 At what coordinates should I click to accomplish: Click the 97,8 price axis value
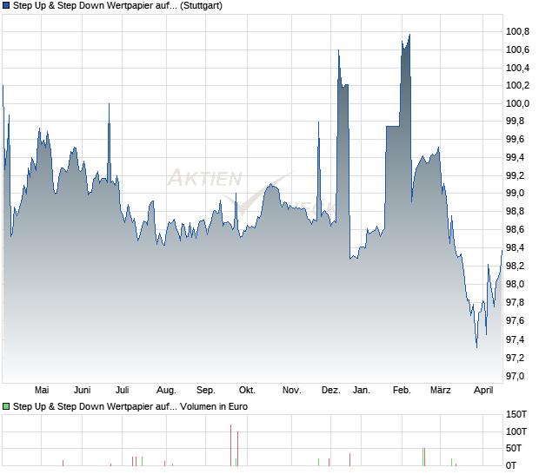(x=515, y=302)
